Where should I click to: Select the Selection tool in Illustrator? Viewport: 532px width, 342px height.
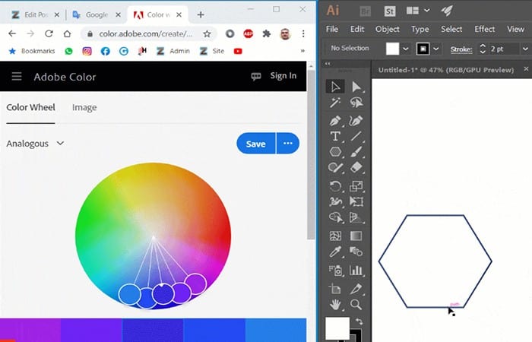pyautogui.click(x=335, y=87)
